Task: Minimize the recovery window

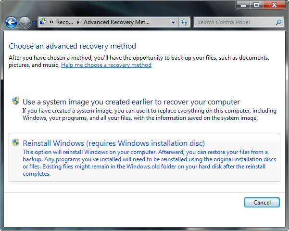Action: pos(243,5)
